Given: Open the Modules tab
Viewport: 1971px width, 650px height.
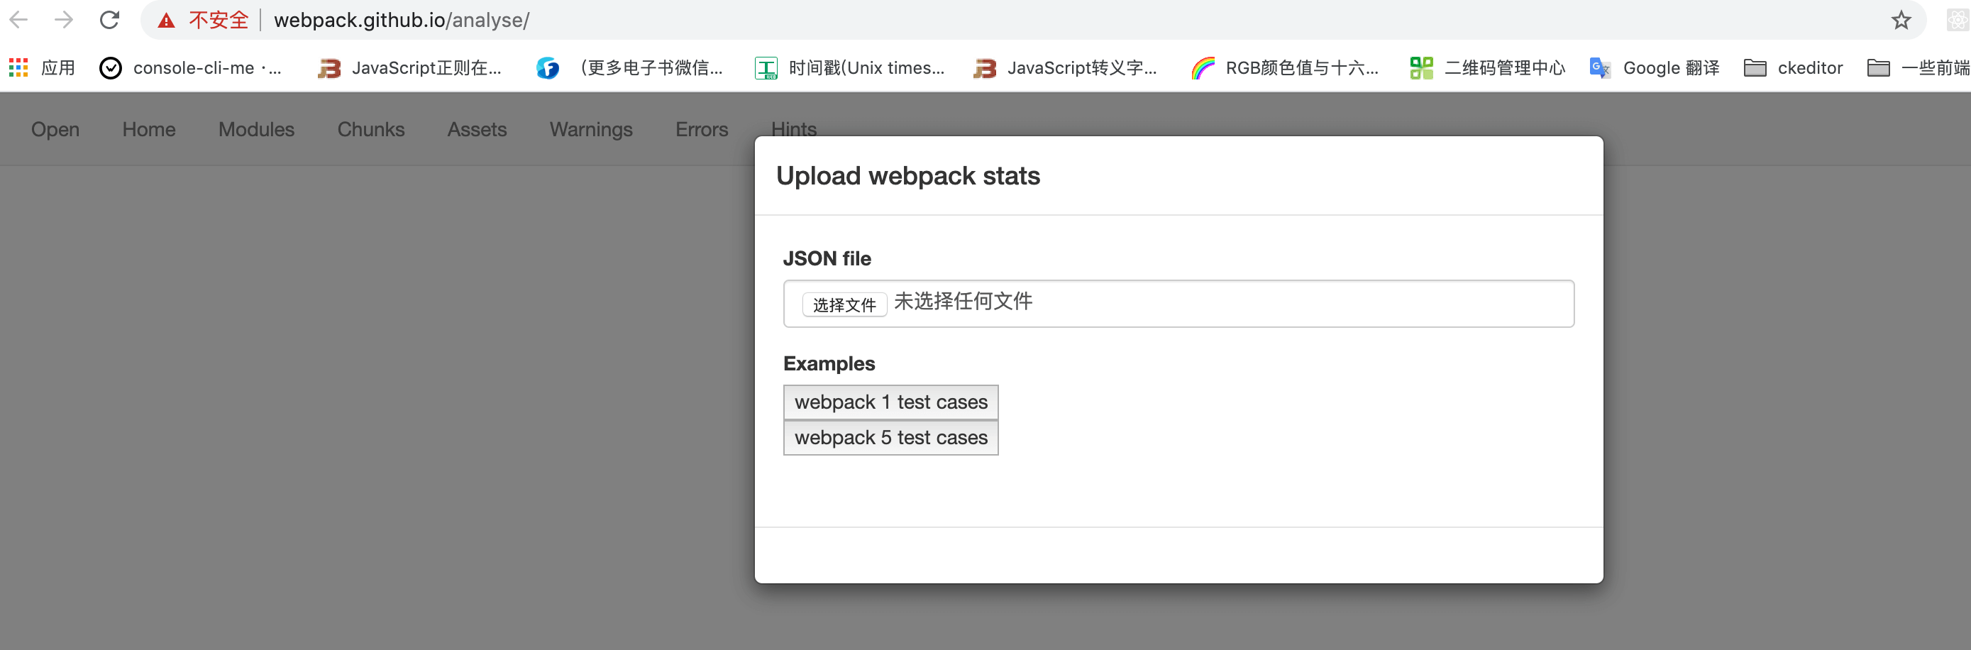Looking at the screenshot, I should tap(256, 129).
